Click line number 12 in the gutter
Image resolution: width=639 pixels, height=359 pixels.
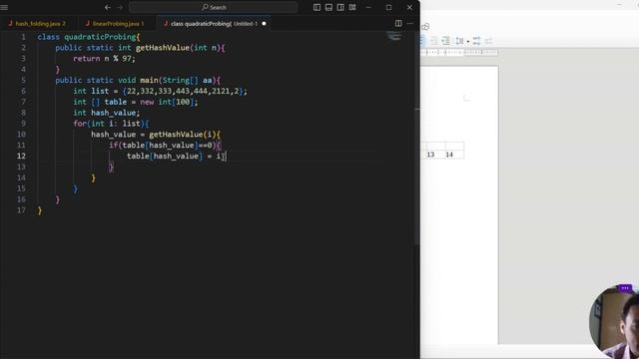21,156
